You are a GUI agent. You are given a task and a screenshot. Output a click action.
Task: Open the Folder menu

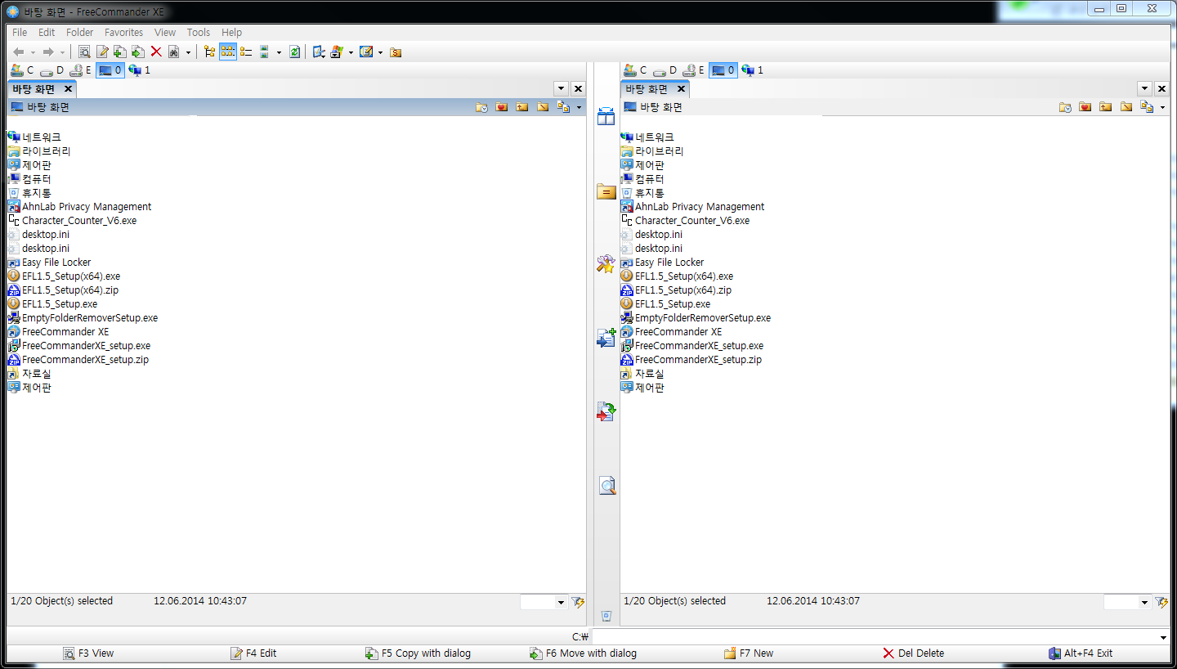click(80, 33)
